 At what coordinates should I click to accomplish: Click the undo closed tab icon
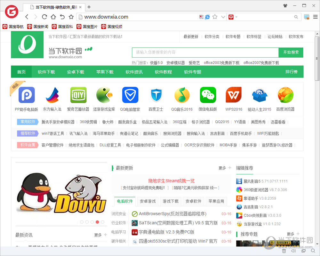tap(62, 17)
